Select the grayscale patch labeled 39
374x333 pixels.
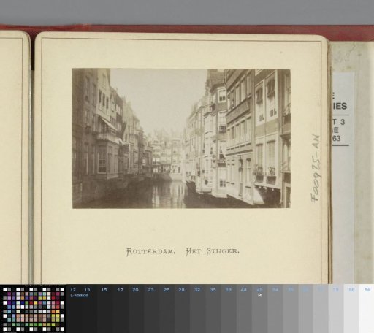[229, 308]
